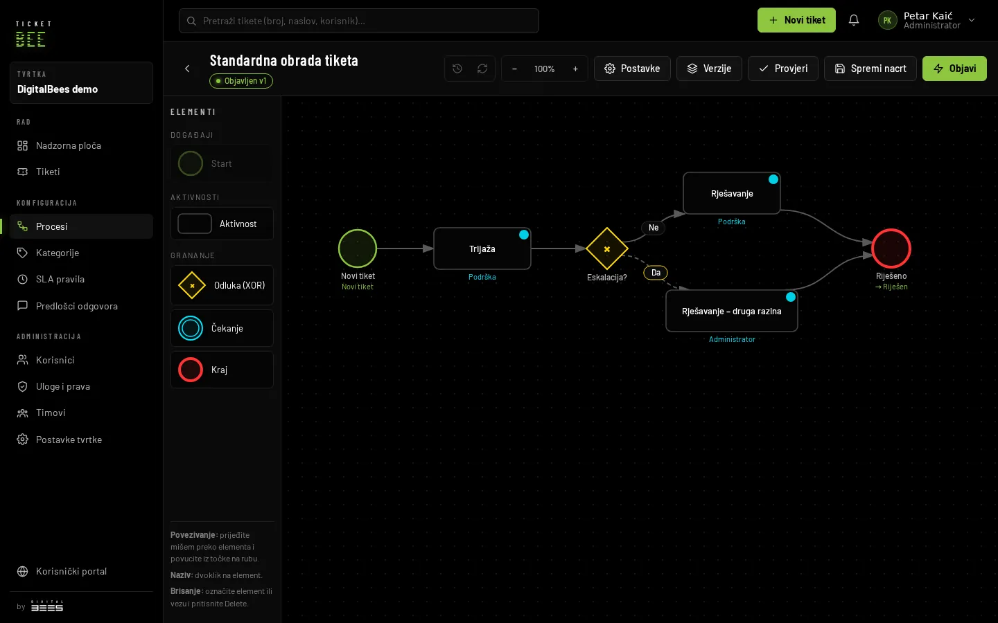Click the redo refresh icon in the toolbar
Screen dimensions: 998x623
click(x=482, y=69)
